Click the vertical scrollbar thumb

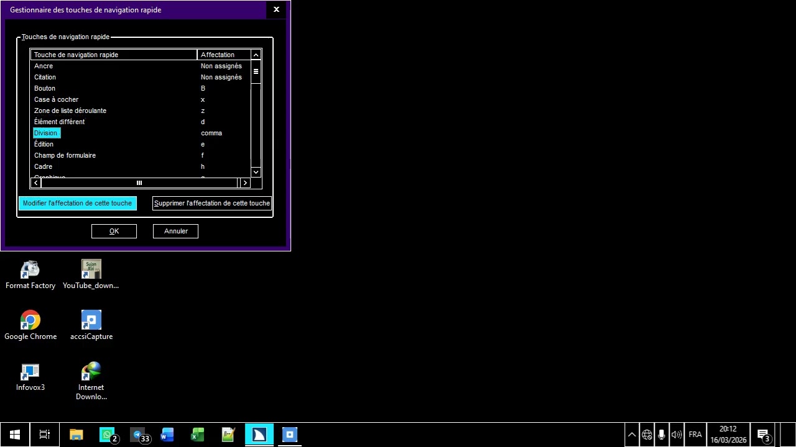click(x=256, y=71)
